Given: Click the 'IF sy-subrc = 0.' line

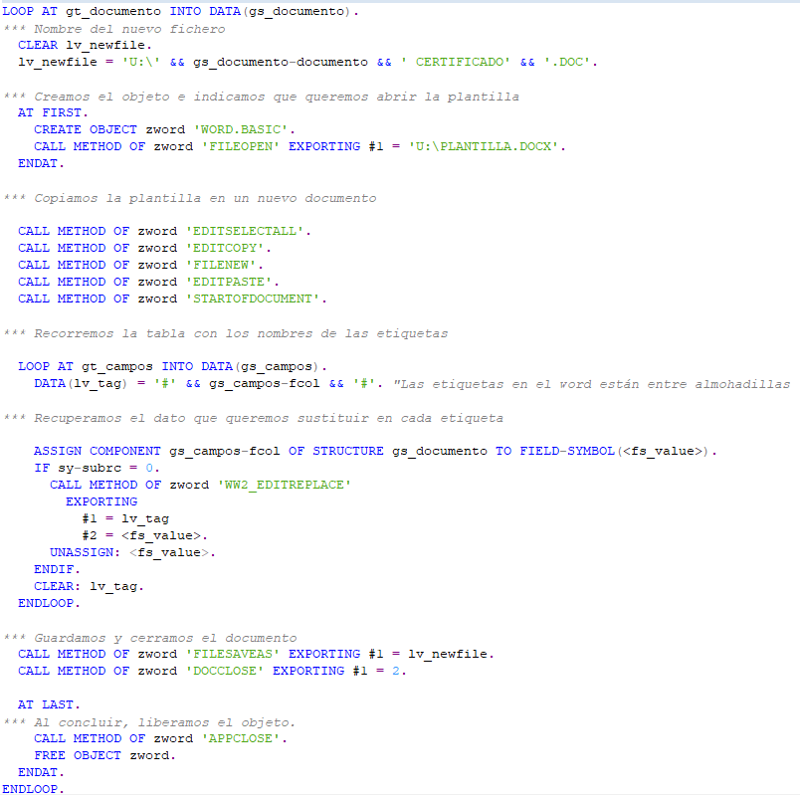Looking at the screenshot, I should click(97, 468).
